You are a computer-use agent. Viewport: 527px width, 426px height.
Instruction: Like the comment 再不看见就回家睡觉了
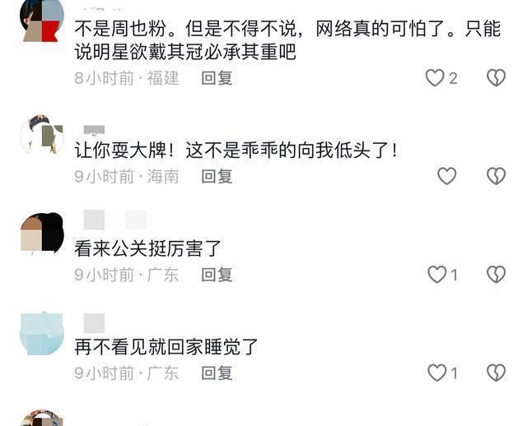click(437, 373)
